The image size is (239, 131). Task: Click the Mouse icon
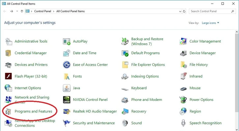click(x=183, y=88)
